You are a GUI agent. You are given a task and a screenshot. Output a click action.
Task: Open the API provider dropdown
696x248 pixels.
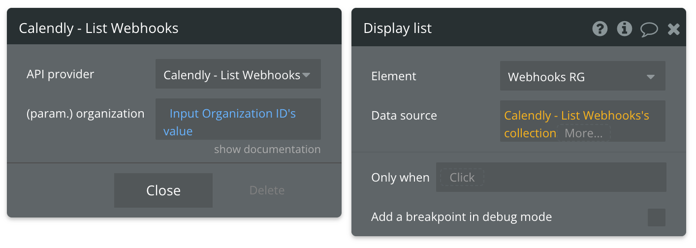238,74
